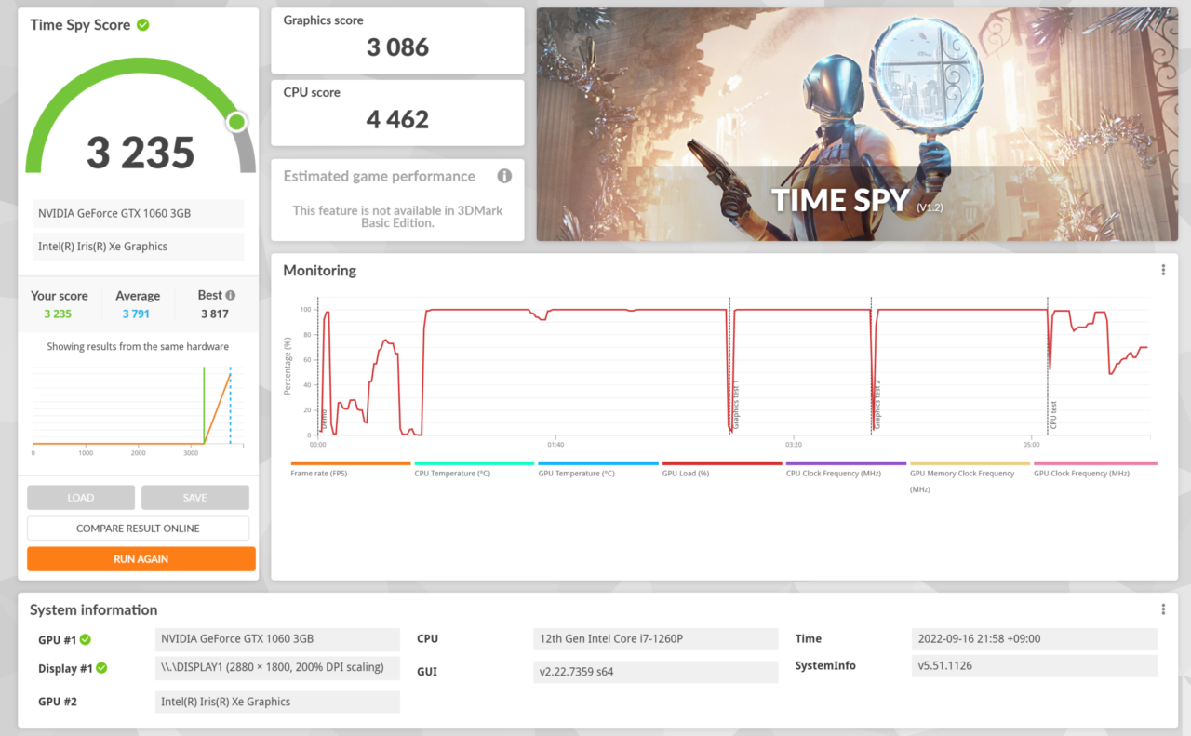Click the Graphics test 2 marker in the chart

pyautogui.click(x=877, y=406)
